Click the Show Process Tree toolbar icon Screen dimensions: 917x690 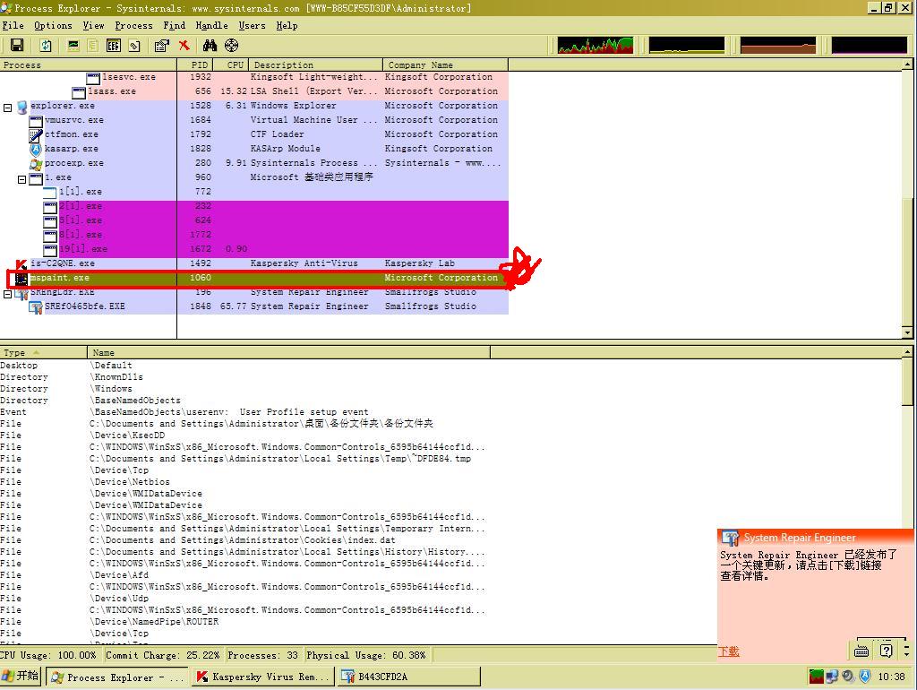[114, 45]
